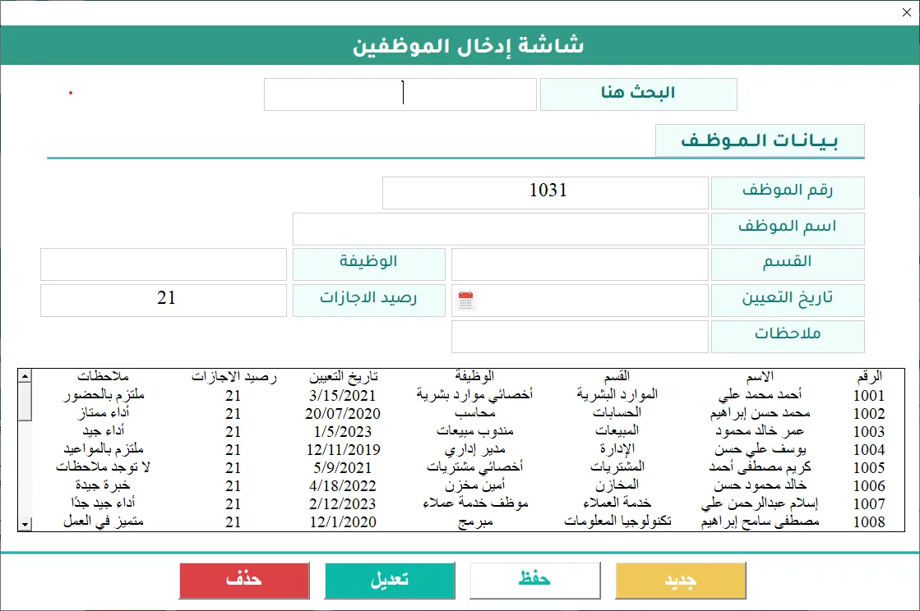Click the name خالد محمود حسن
This screenshot has height=611, width=920.
[760, 485]
